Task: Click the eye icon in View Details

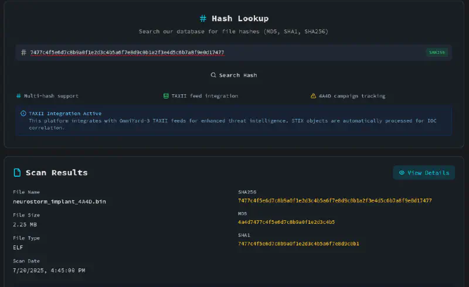Action: click(x=402, y=173)
